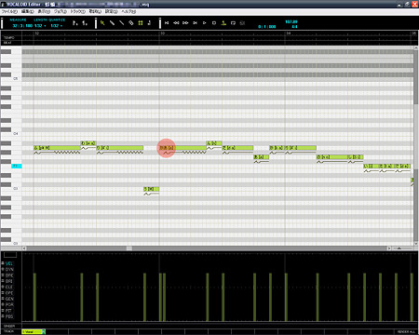Open the QUANTIZE 1/32 dropdown
The height and width of the screenshot is (335, 419).
coord(56,26)
